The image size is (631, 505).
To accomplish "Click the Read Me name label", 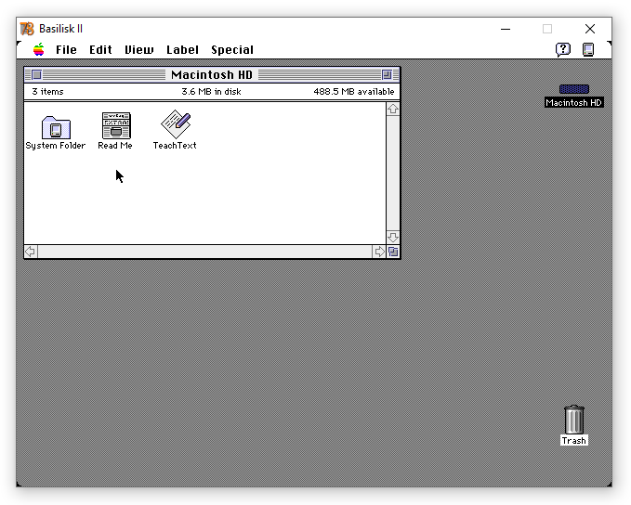I will 115,146.
